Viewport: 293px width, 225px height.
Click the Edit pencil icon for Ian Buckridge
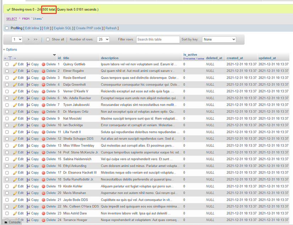pos(15,126)
